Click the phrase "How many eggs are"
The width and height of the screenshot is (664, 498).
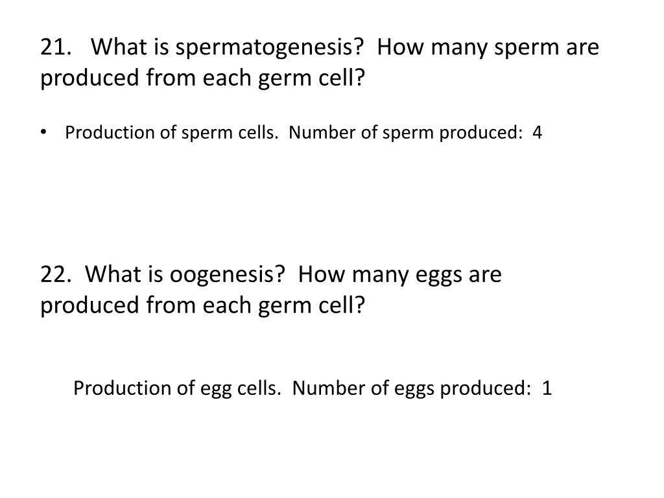399,275
